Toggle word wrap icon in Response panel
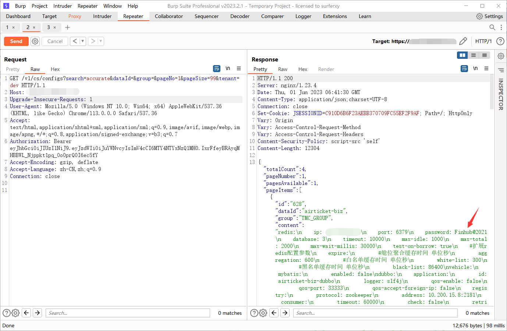Viewport: 507px width, 331px height. click(x=464, y=68)
